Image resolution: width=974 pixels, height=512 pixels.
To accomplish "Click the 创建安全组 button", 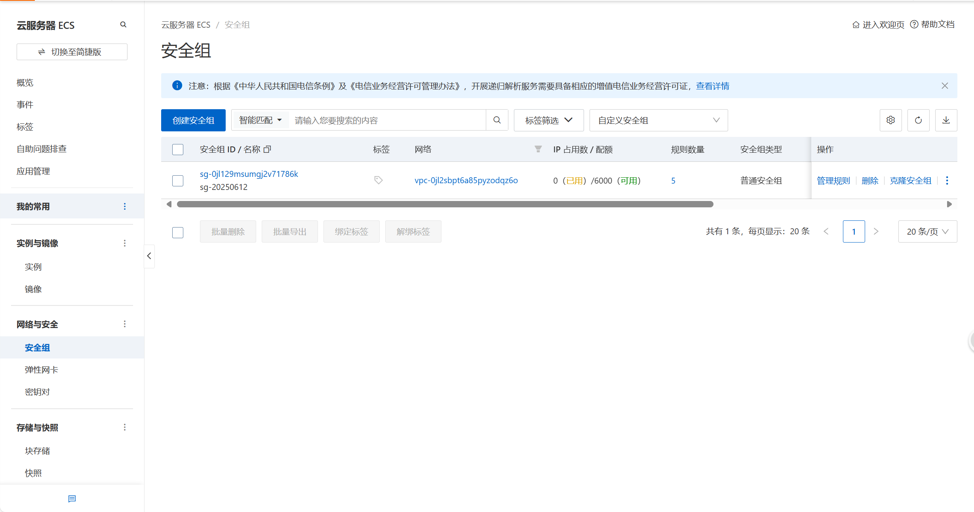I will tap(193, 120).
